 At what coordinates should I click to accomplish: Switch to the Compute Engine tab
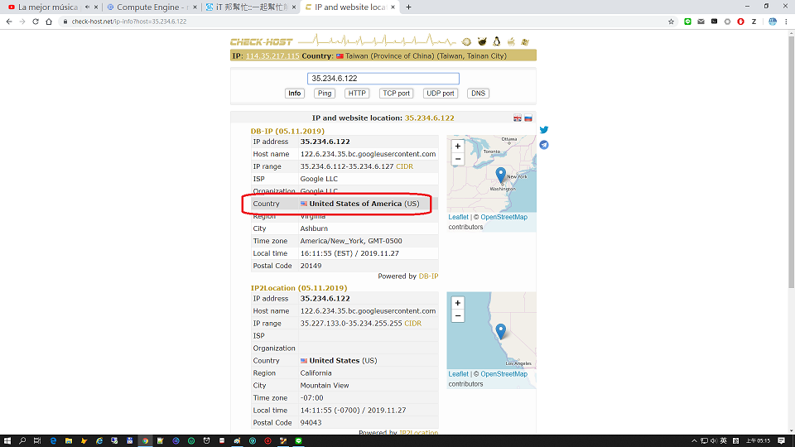pos(151,7)
